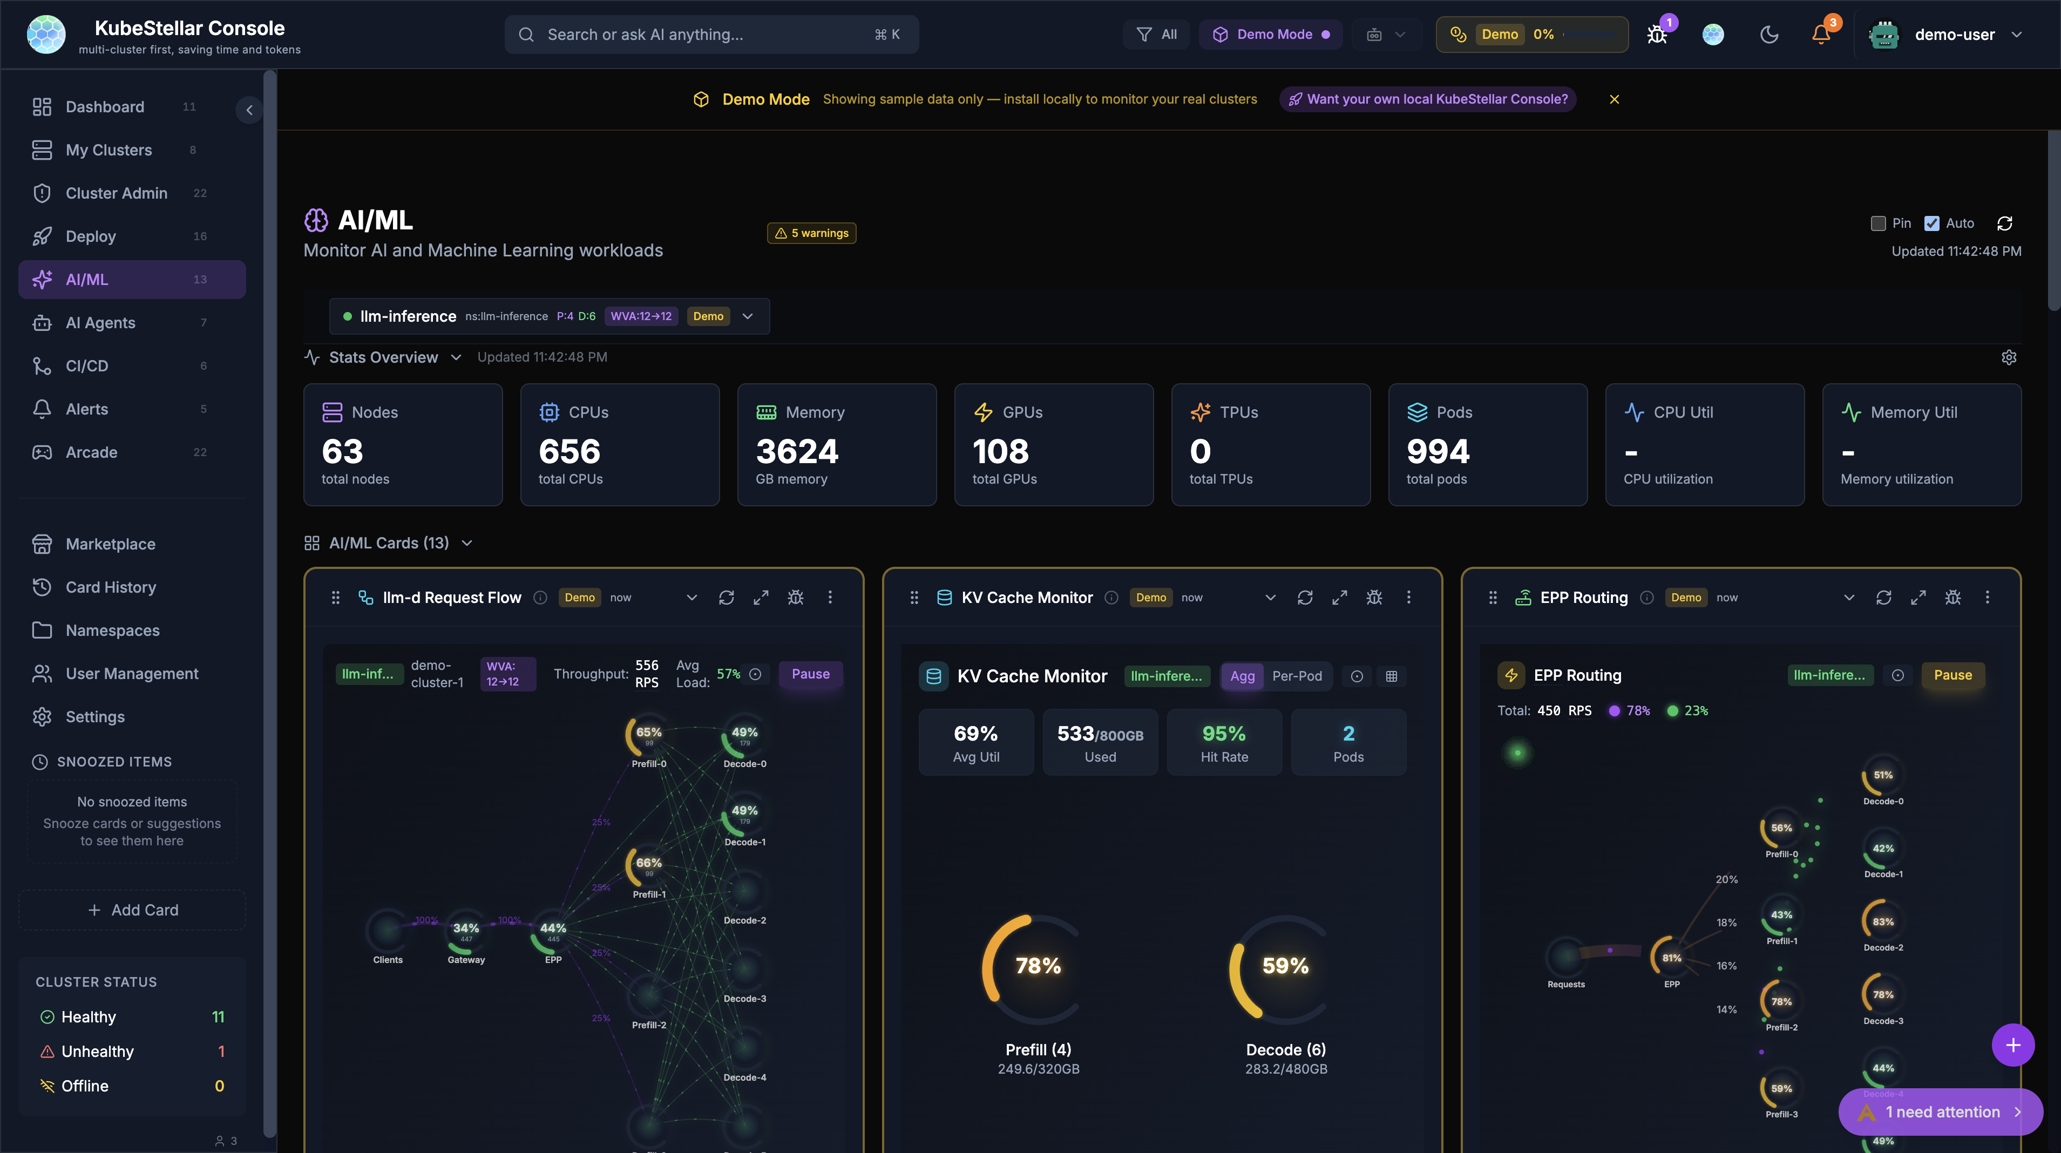This screenshot has height=1153, width=2061.
Task: Open the Stats Overview settings gear
Action: click(x=2009, y=358)
